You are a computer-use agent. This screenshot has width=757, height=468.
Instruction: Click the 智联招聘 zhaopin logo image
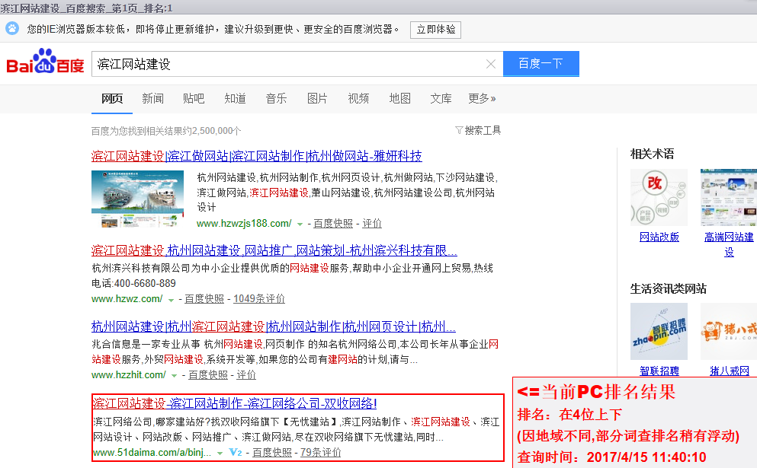click(x=659, y=331)
